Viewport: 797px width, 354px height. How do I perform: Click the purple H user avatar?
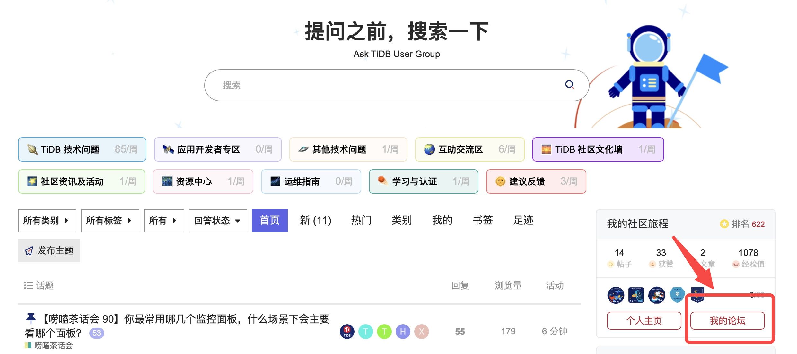tap(403, 332)
